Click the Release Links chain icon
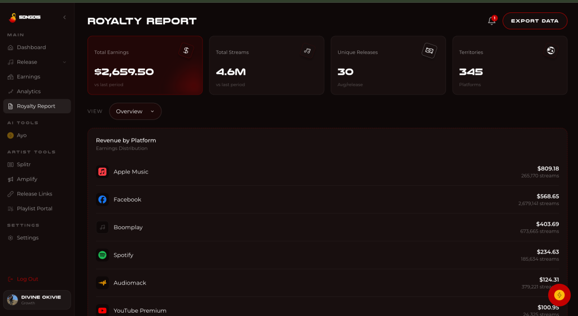Image resolution: width=578 pixels, height=316 pixels. (x=10, y=194)
